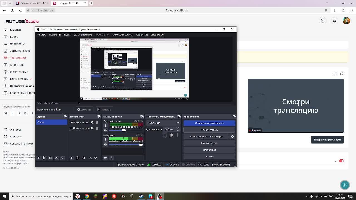Undock the Источники panel
356x200 pixels.
(99, 117)
